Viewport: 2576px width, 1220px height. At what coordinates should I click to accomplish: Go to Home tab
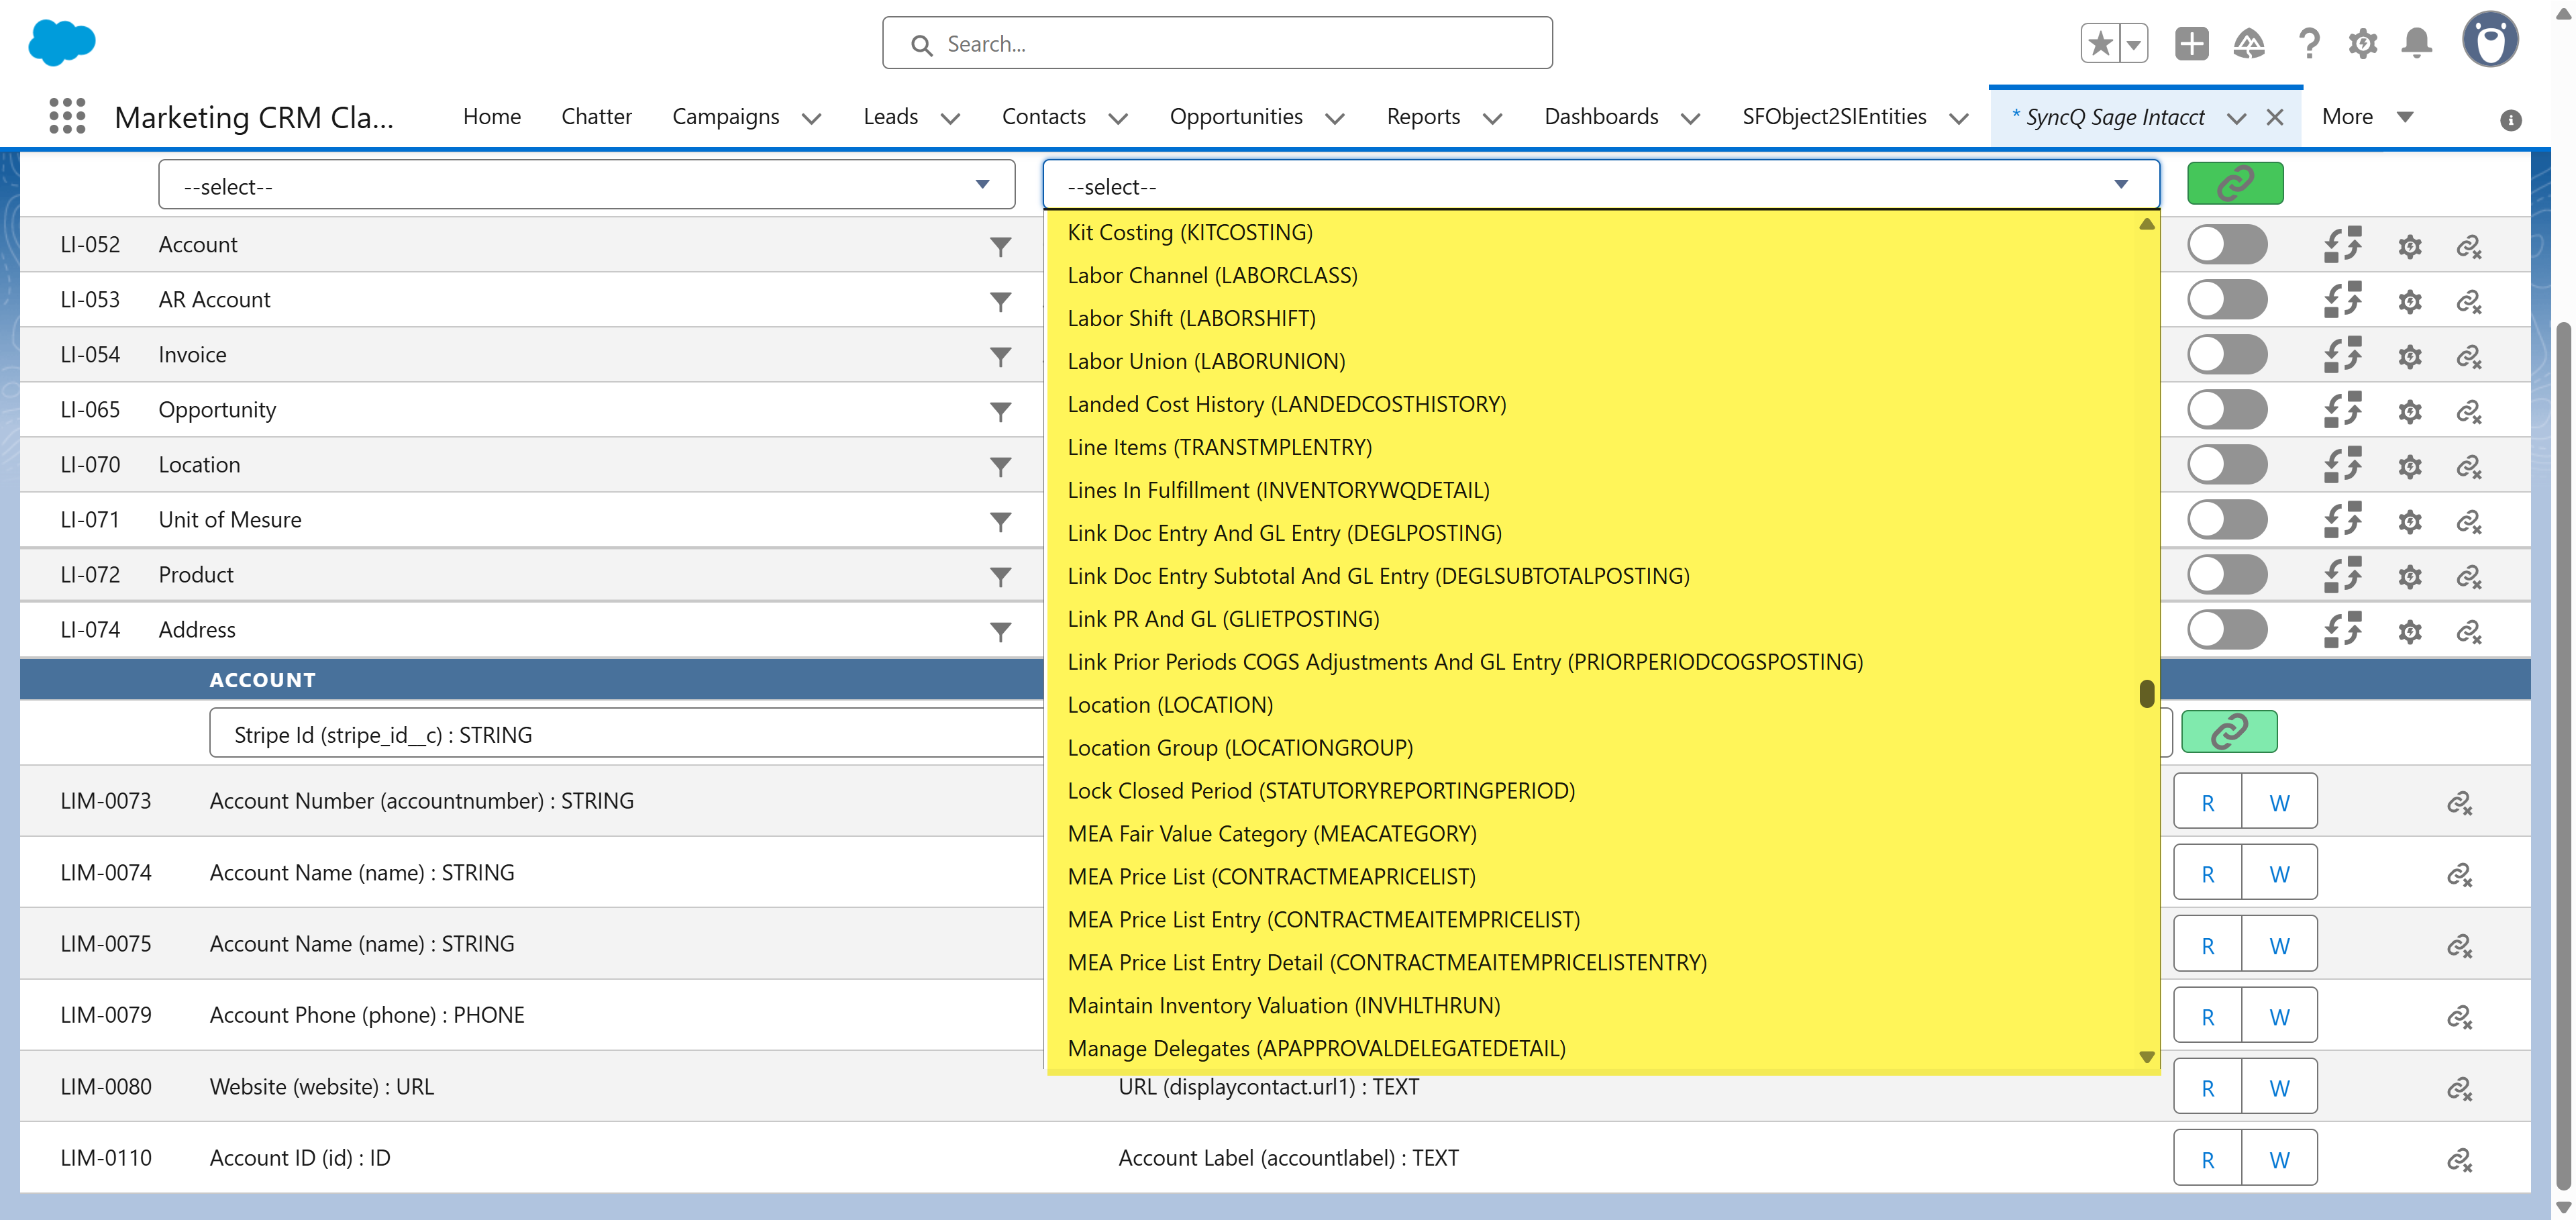(492, 117)
